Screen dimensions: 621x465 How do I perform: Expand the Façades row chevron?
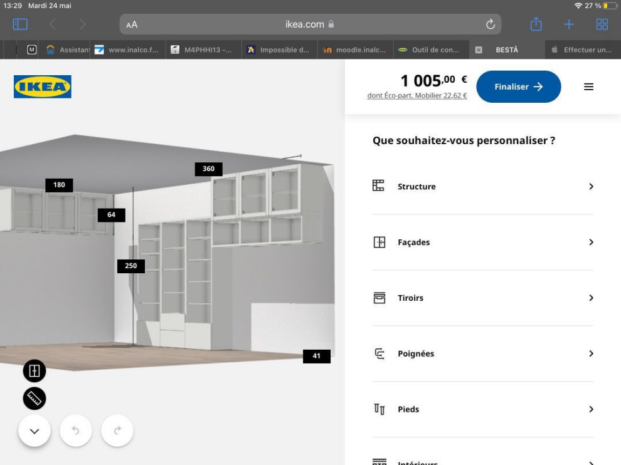pyautogui.click(x=591, y=242)
